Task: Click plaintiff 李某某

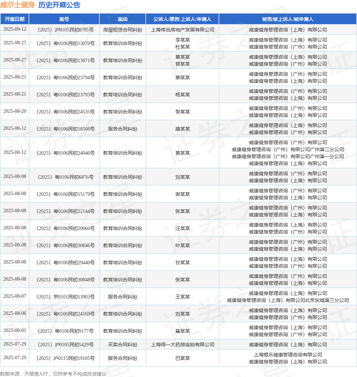Action: click(x=182, y=40)
